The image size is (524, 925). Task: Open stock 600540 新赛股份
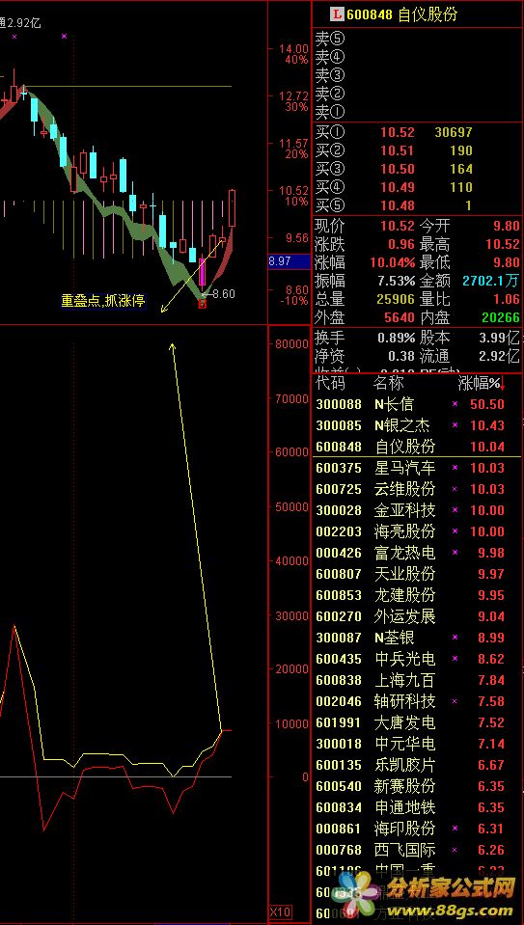[x=417, y=786]
